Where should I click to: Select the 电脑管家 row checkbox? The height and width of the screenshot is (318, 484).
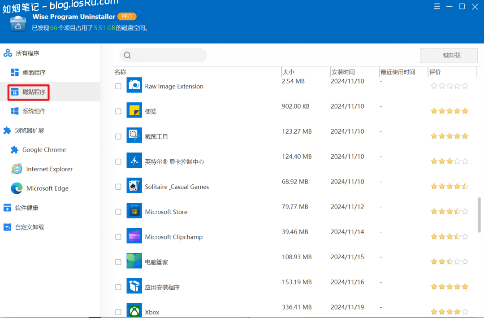coord(118,262)
